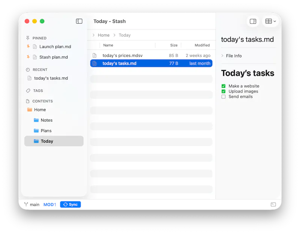Click the document icon beside Stash plan.md
300x234 pixels.
click(34, 57)
